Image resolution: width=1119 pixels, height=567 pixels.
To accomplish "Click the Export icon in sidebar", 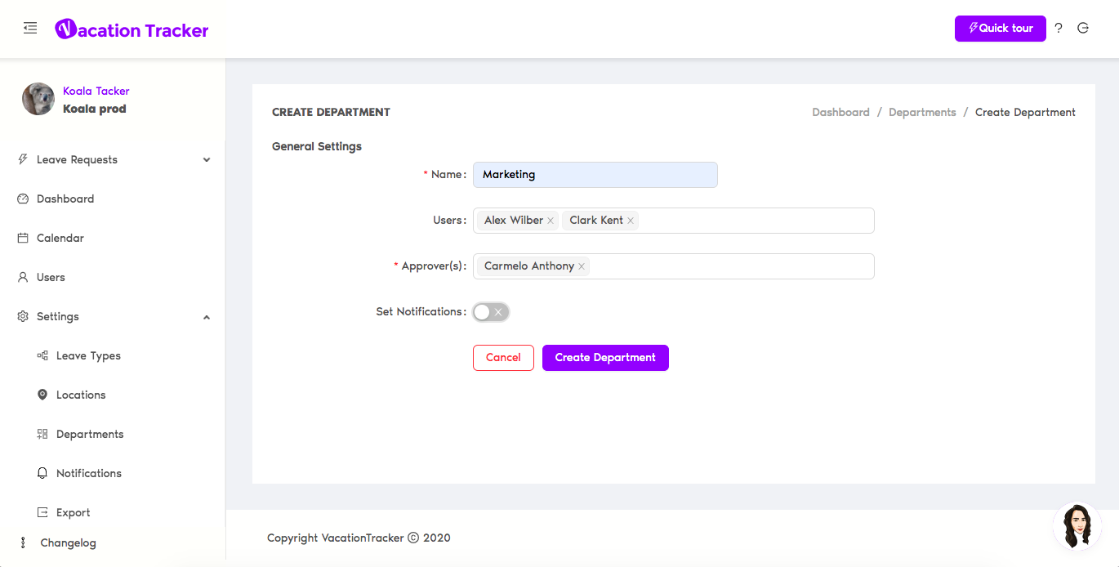I will 42,512.
